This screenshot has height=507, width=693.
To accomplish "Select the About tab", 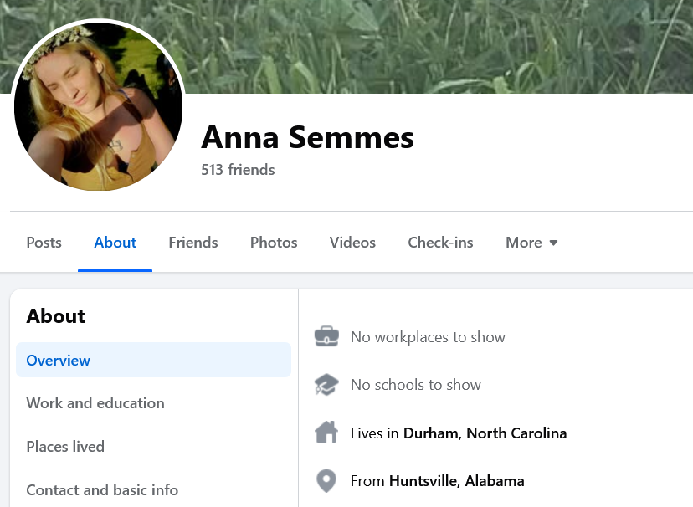I will pyautogui.click(x=115, y=243).
